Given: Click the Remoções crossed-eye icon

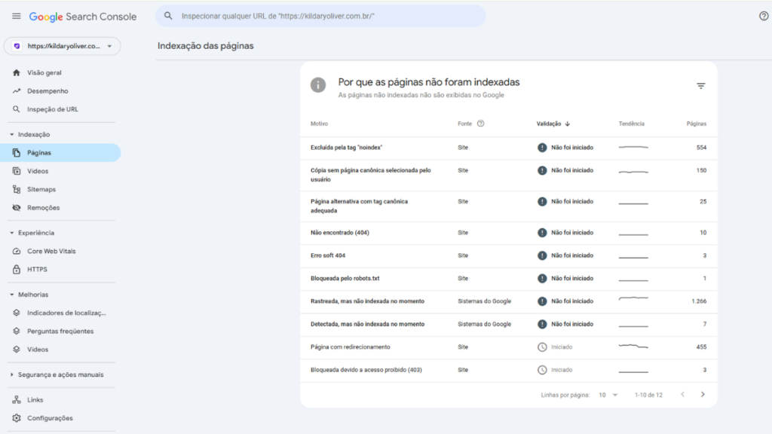Looking at the screenshot, I should pos(17,208).
